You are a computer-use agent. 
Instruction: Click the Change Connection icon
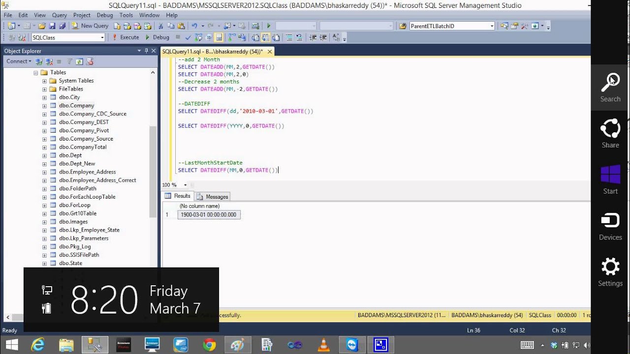(22, 37)
